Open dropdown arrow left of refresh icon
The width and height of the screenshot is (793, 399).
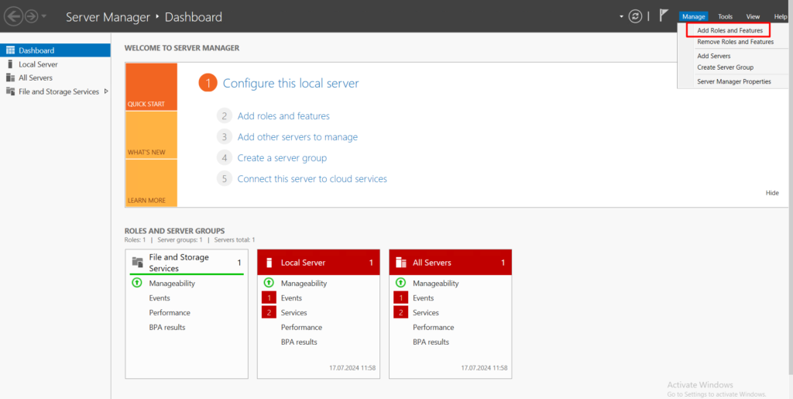click(622, 17)
